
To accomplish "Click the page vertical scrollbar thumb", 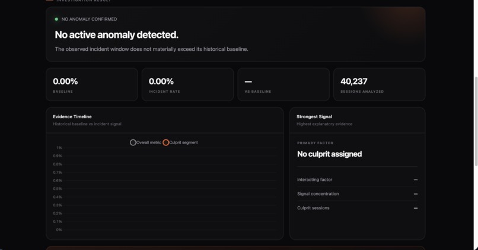I will (476, 122).
